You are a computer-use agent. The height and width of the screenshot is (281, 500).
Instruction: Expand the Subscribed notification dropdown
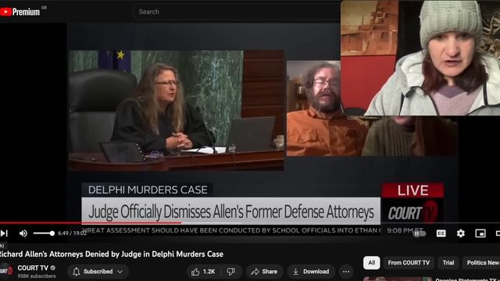pos(98,272)
